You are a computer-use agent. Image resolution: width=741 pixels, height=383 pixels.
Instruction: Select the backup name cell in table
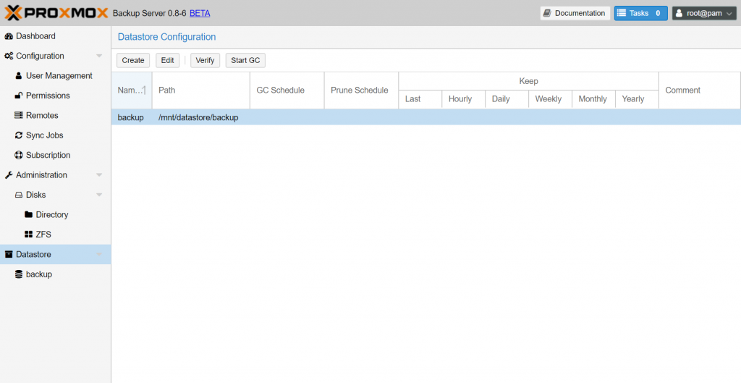[131, 117]
